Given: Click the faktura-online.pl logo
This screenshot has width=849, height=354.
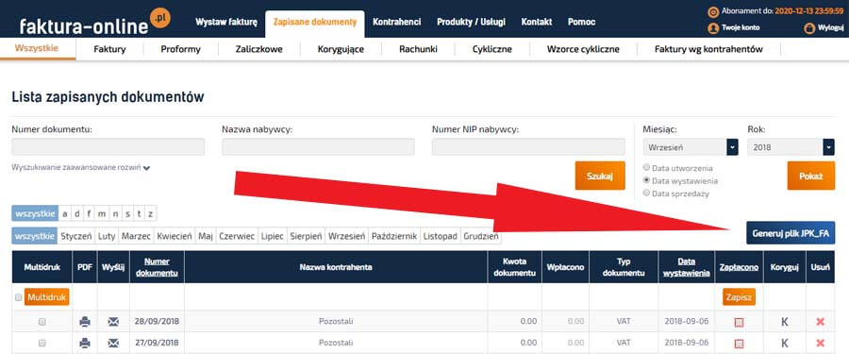Looking at the screenshot, I should [94, 22].
